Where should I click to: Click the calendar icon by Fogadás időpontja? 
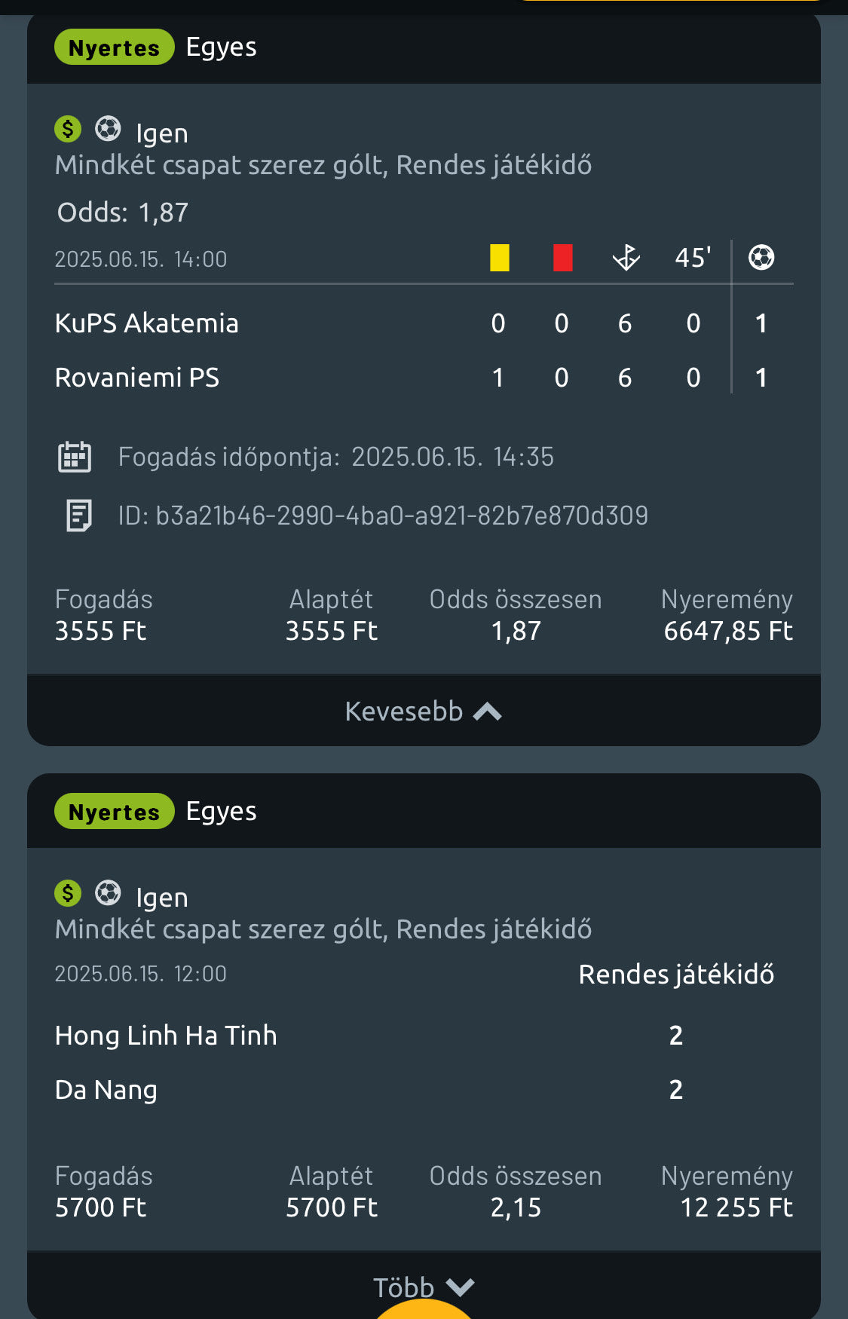(x=75, y=457)
